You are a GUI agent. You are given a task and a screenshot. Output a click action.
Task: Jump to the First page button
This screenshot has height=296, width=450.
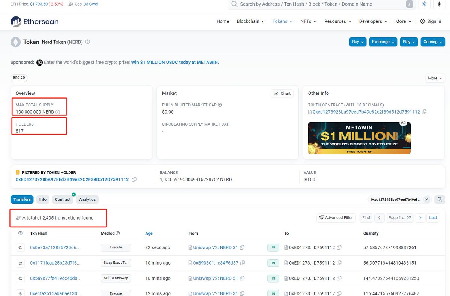(366, 218)
